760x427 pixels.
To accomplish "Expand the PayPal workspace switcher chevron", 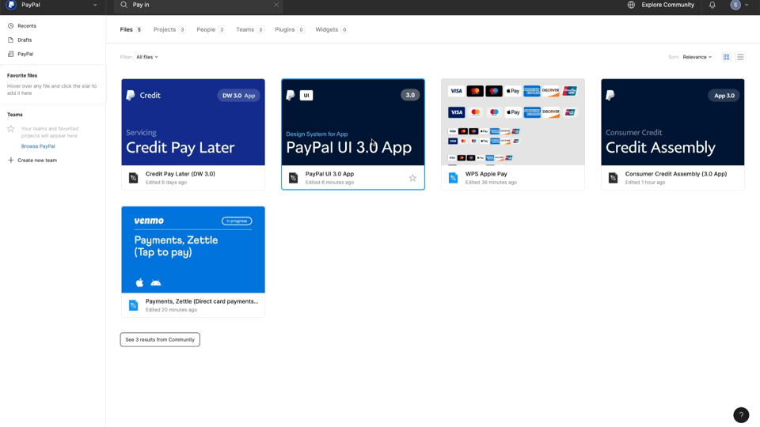I will [x=95, y=5].
